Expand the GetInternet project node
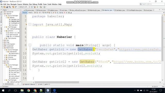 point(3,12)
